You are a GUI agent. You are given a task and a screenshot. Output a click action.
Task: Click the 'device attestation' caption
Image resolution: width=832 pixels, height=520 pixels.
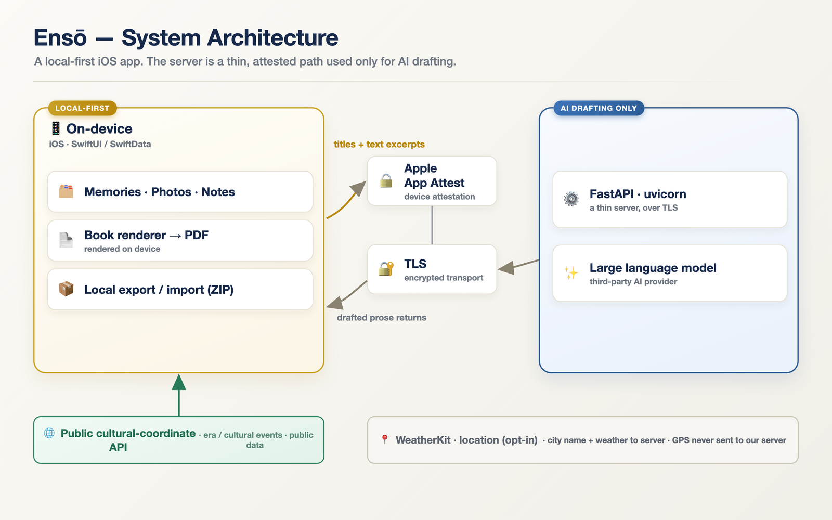[439, 197]
